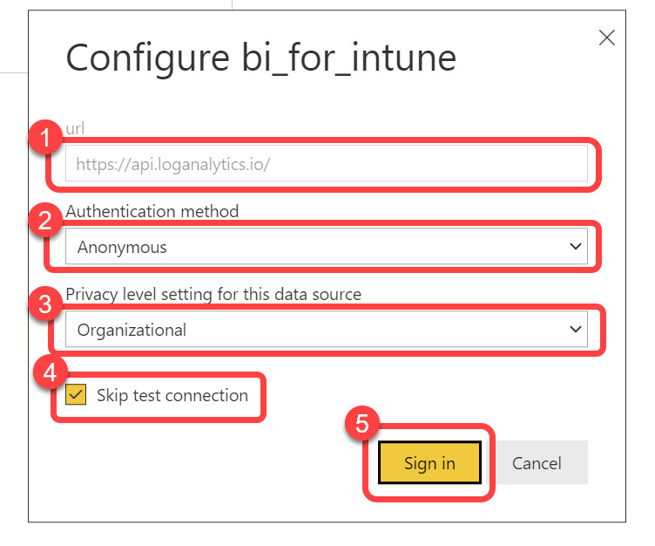Click the red number 4 badge
This screenshot has width=655, height=546.
tap(49, 372)
